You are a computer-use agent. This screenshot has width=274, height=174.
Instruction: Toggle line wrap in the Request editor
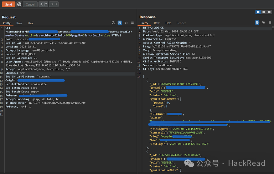click(x=120, y=23)
